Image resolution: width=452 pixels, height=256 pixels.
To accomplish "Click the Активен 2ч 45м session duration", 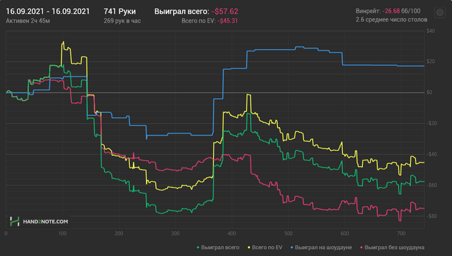I will pyautogui.click(x=28, y=21).
